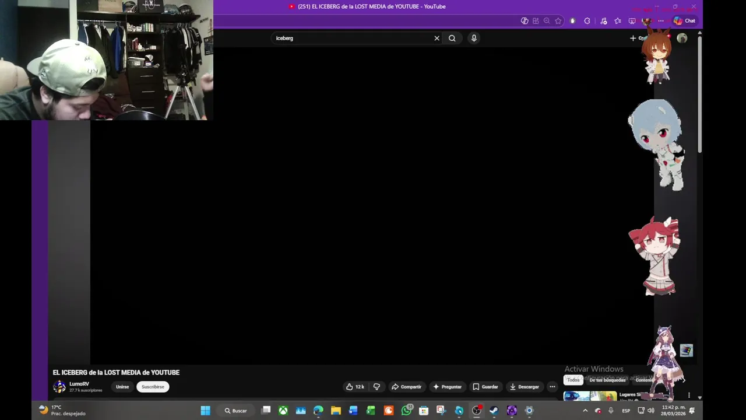This screenshot has width=746, height=420.
Task: Open Excel from the taskbar
Action: pos(371,411)
